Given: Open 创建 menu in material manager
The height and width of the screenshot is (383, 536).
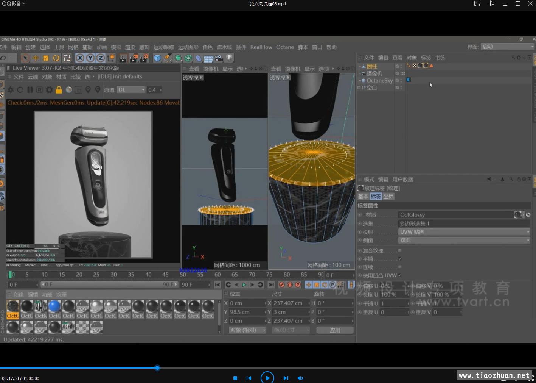Looking at the screenshot, I should tap(18, 295).
